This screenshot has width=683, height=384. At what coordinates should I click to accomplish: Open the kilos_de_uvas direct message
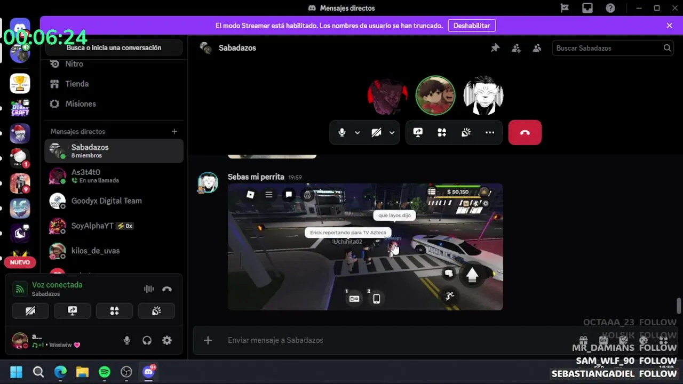point(114,251)
